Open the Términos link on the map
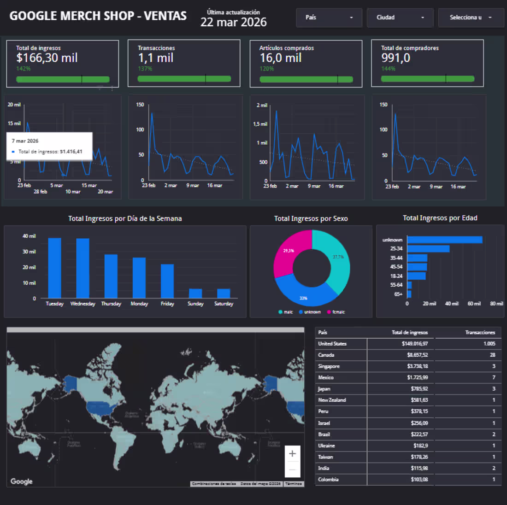The width and height of the screenshot is (507, 505). [x=294, y=484]
